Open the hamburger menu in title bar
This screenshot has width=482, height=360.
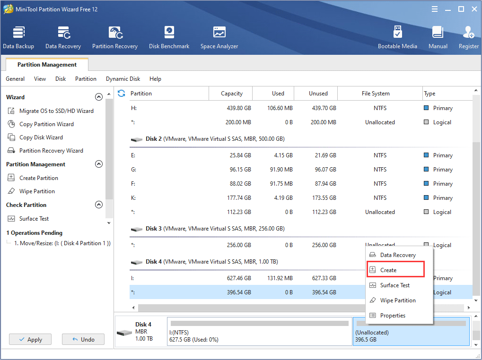434,9
